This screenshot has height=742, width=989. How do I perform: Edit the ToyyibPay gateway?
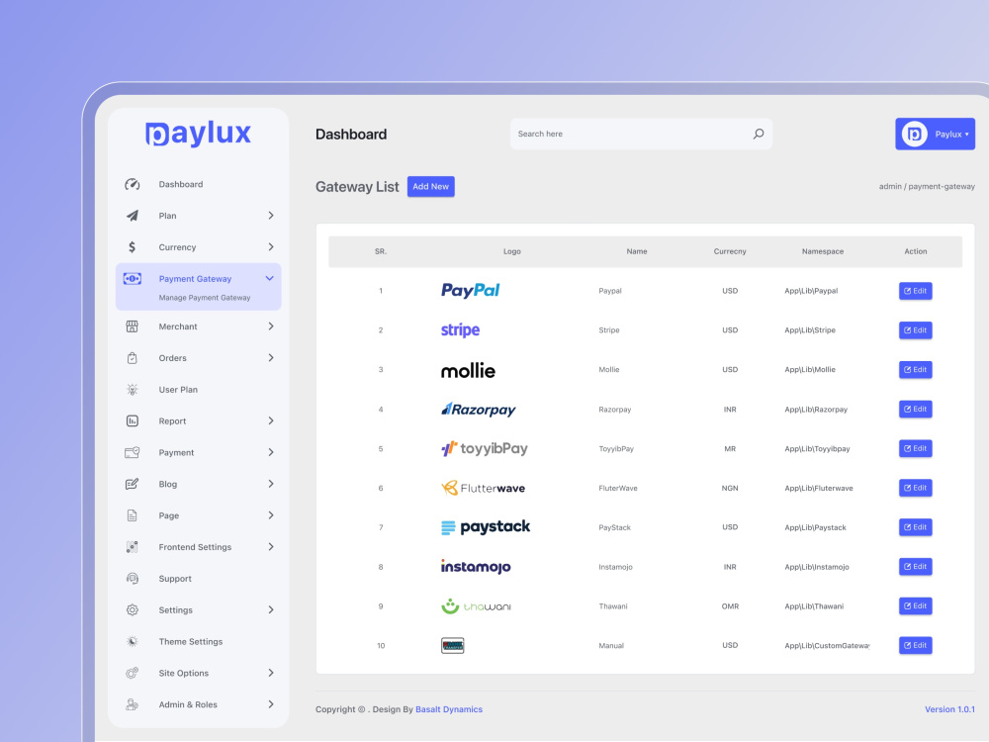point(915,448)
